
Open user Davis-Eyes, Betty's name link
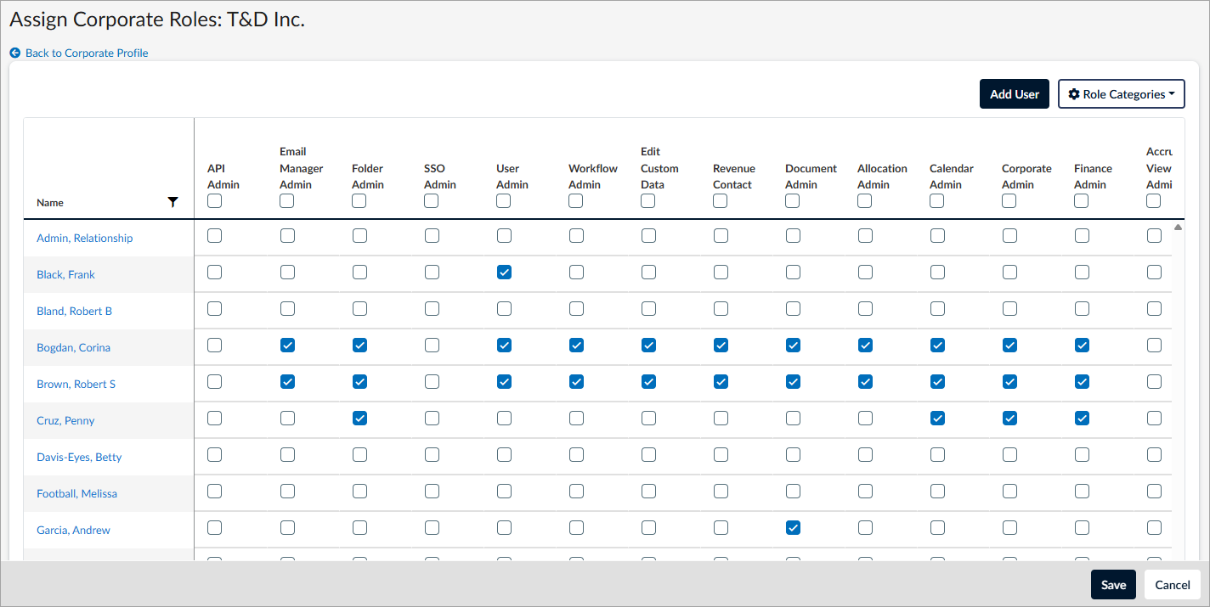[79, 457]
